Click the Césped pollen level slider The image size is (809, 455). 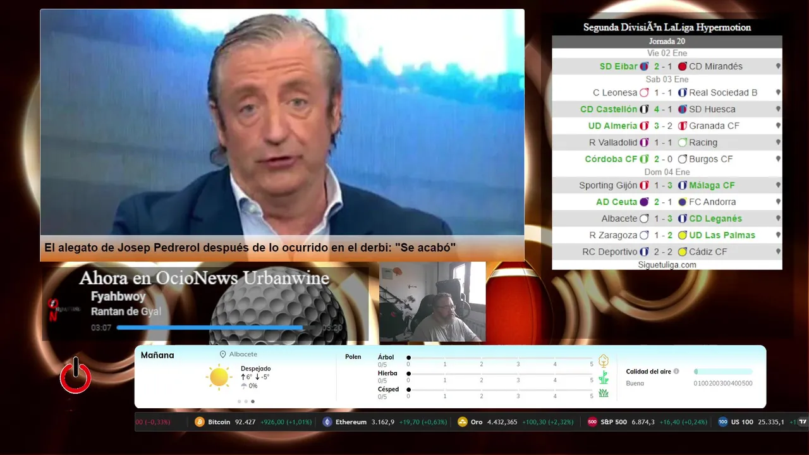pos(501,390)
